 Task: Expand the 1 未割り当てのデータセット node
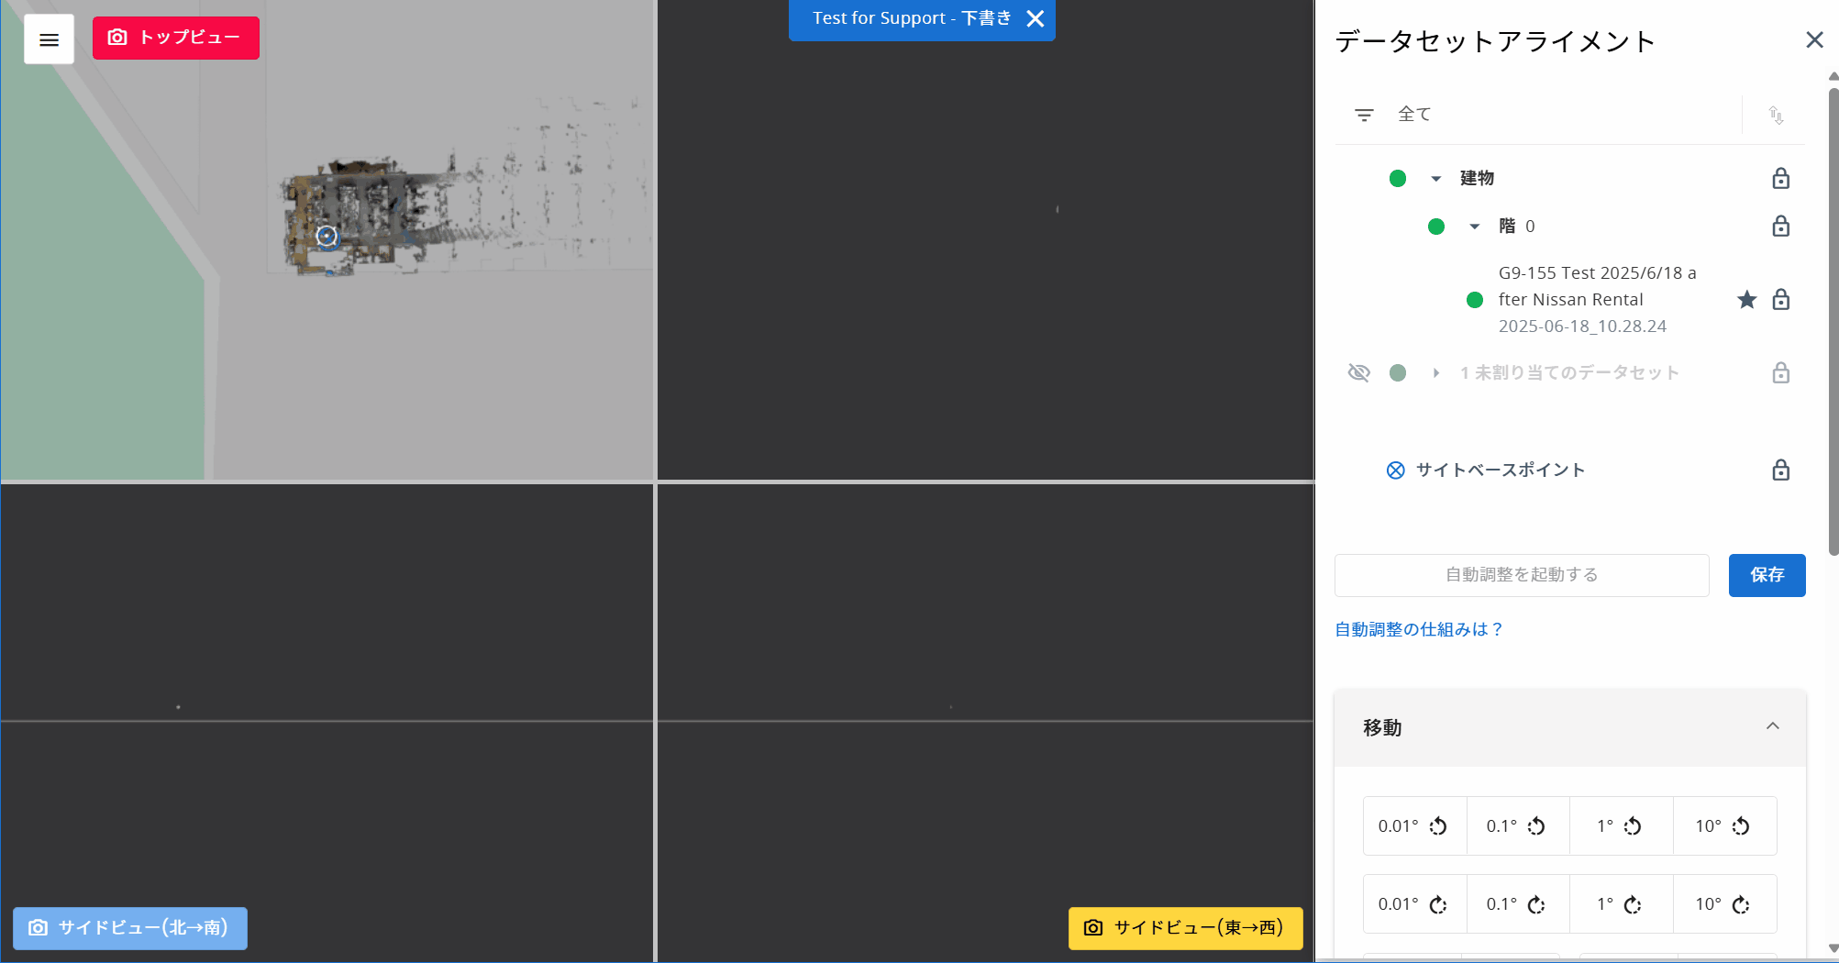tap(1436, 373)
